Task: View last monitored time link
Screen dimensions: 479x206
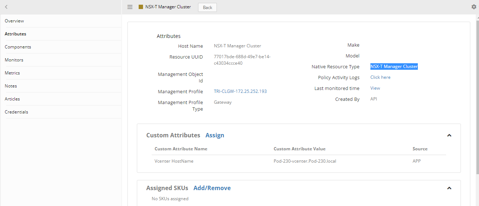Action: click(x=375, y=88)
